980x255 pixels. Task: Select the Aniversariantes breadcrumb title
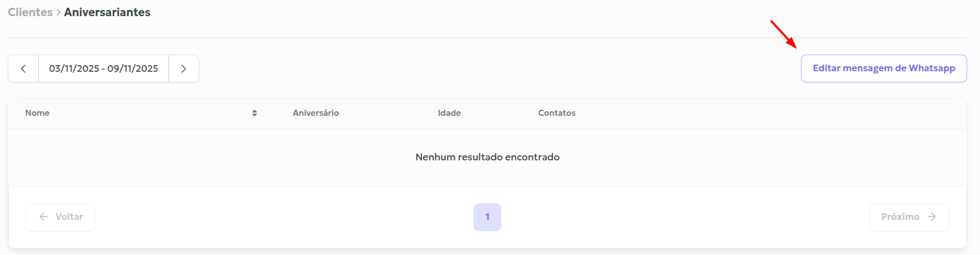click(107, 12)
